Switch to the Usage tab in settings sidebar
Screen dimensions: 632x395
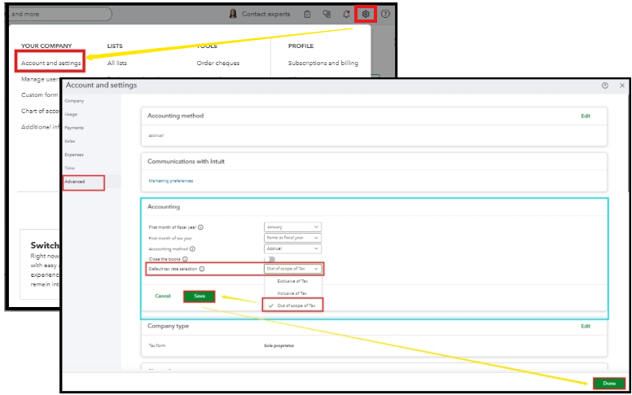pos(71,115)
